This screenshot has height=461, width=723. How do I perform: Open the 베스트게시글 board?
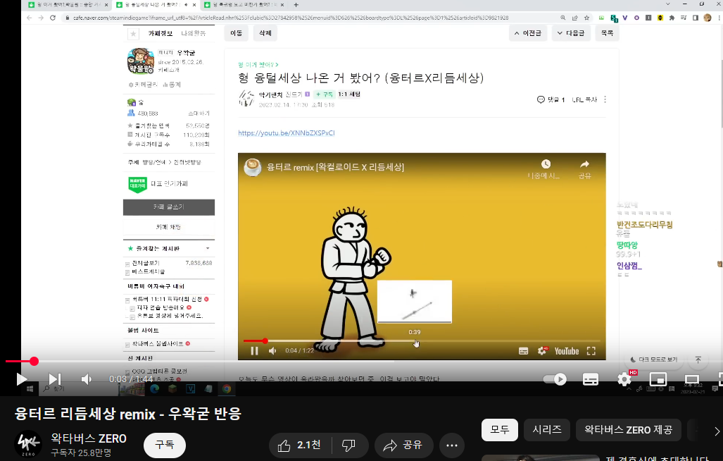[148, 271]
